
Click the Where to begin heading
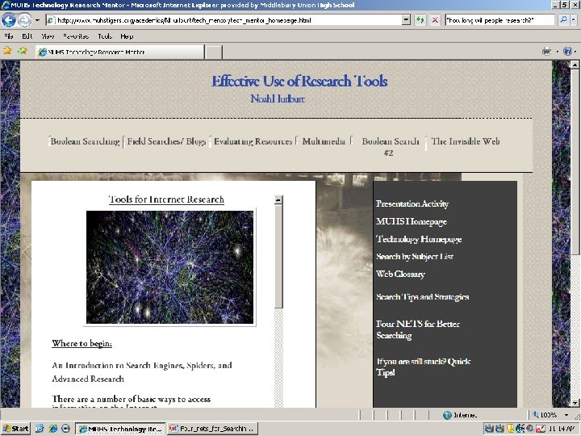82,343
